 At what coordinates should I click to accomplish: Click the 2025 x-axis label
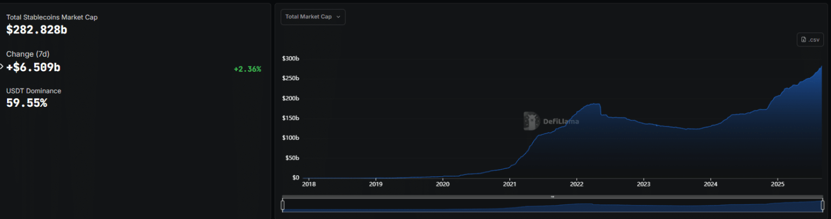point(777,184)
